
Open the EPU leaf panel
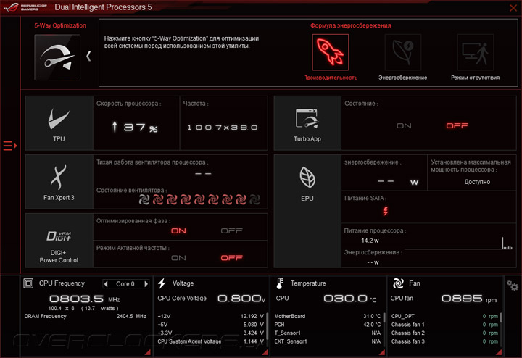click(307, 211)
